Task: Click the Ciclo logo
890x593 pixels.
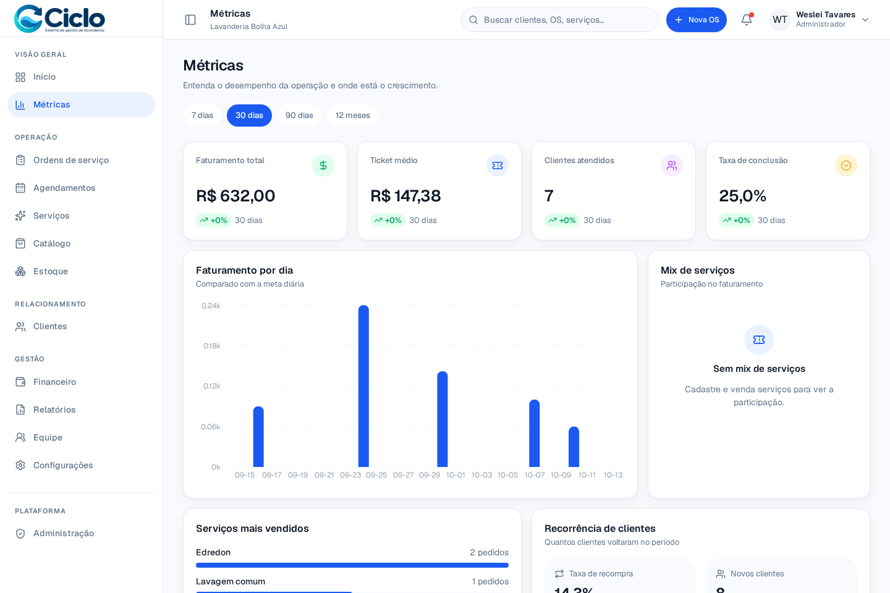Action: coord(59,19)
